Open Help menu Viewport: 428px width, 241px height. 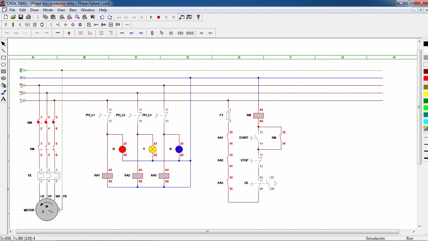pos(103,10)
